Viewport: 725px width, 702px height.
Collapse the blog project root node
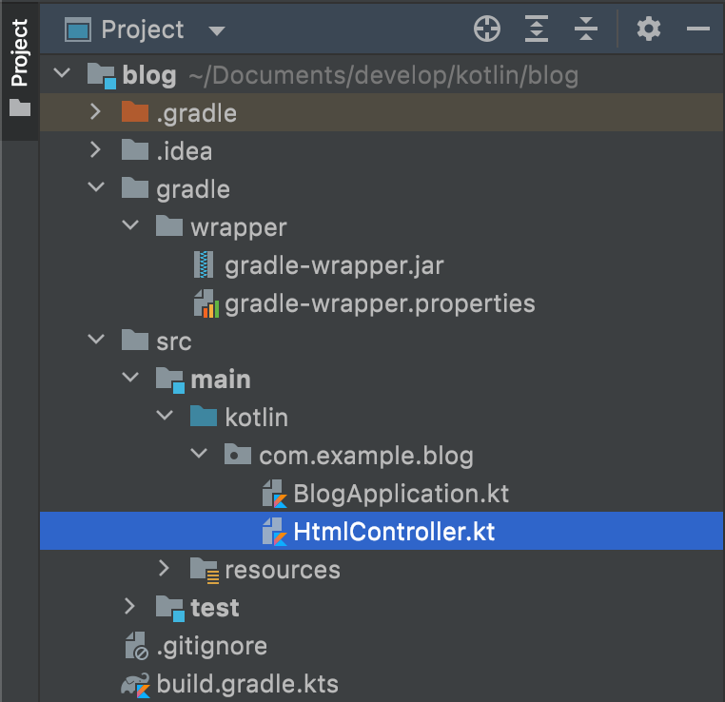click(62, 73)
